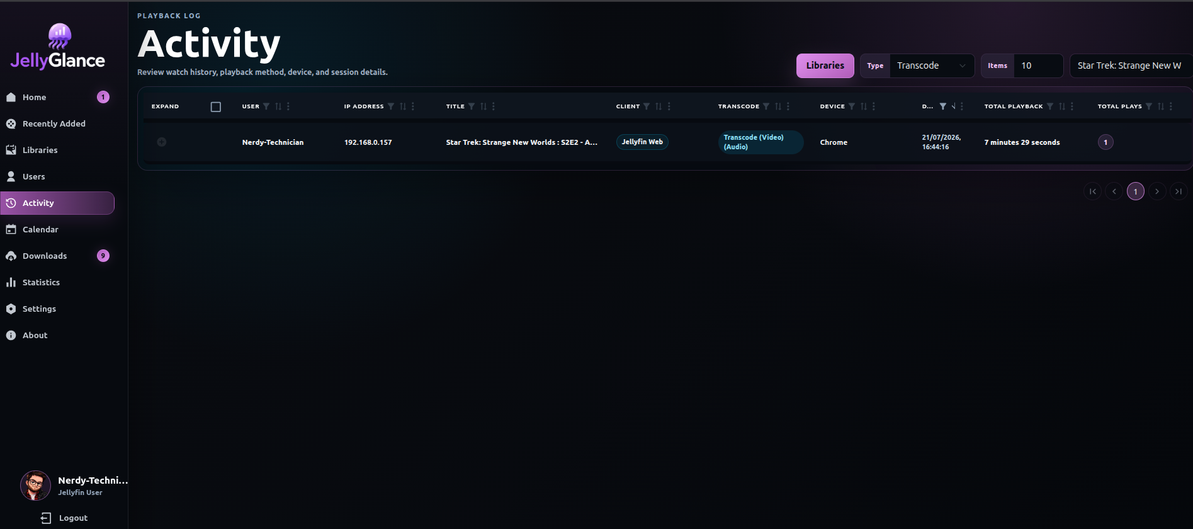Sort by IP Address column

[403, 106]
